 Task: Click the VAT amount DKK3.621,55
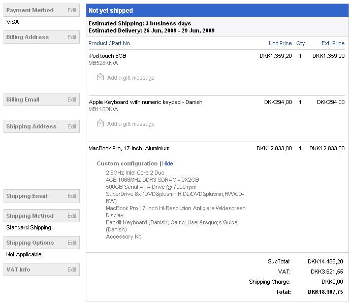(x=327, y=272)
